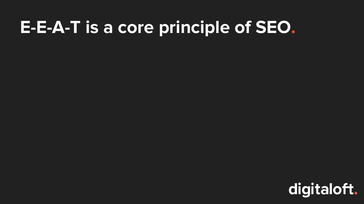Viewport: 364px width, 204px height.
Task: Click the word 'SEO' in heading
Action: [x=273, y=27]
